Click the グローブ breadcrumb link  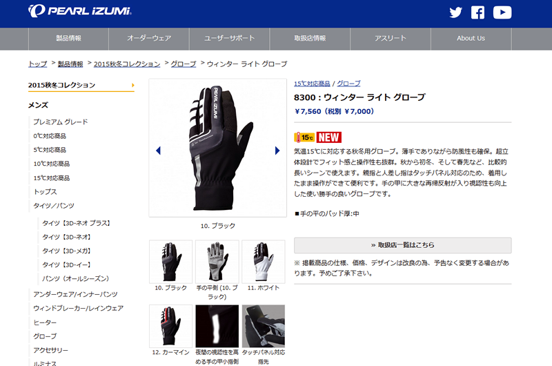[x=184, y=64]
